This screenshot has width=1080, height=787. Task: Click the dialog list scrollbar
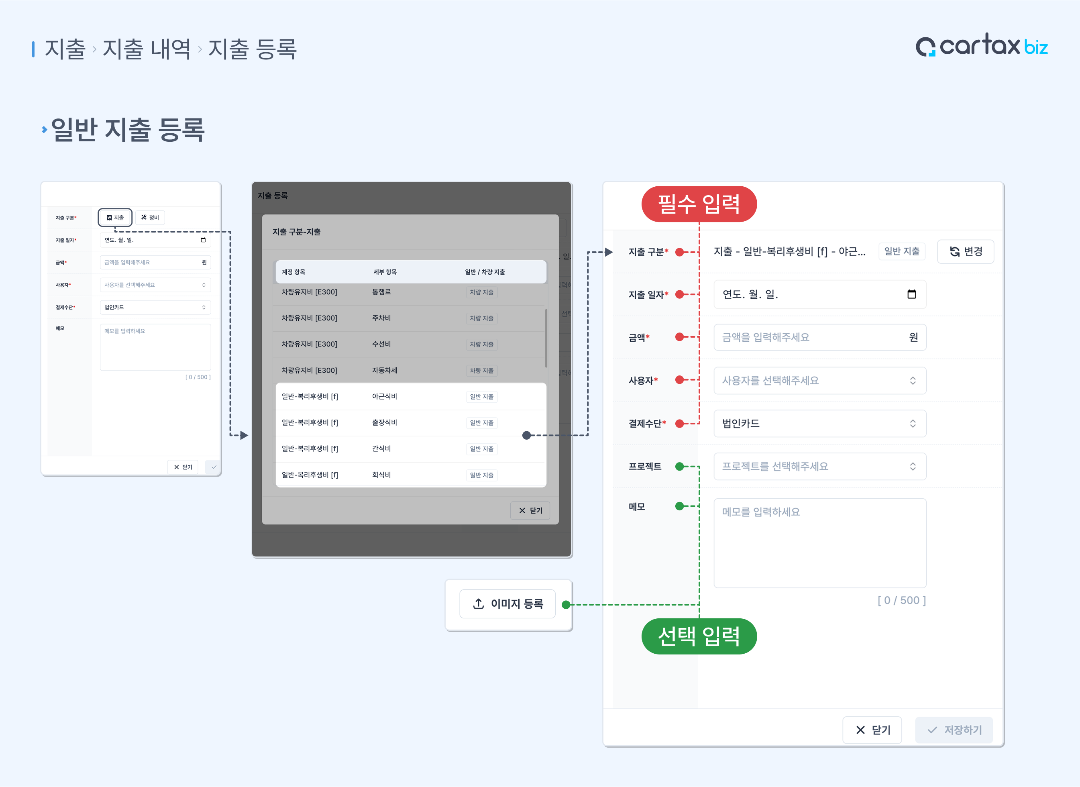tap(546, 338)
